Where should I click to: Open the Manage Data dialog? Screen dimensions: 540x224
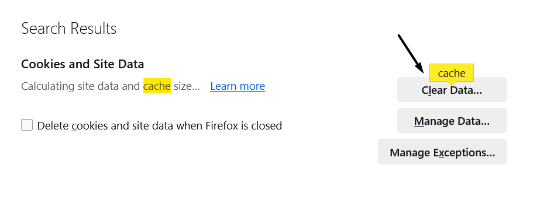pos(452,121)
